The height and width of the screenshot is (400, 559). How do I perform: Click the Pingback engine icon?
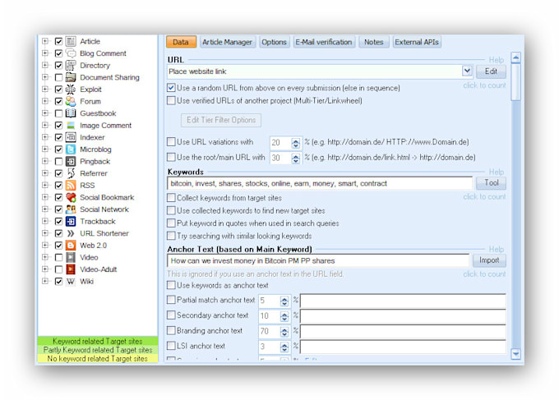(x=71, y=161)
